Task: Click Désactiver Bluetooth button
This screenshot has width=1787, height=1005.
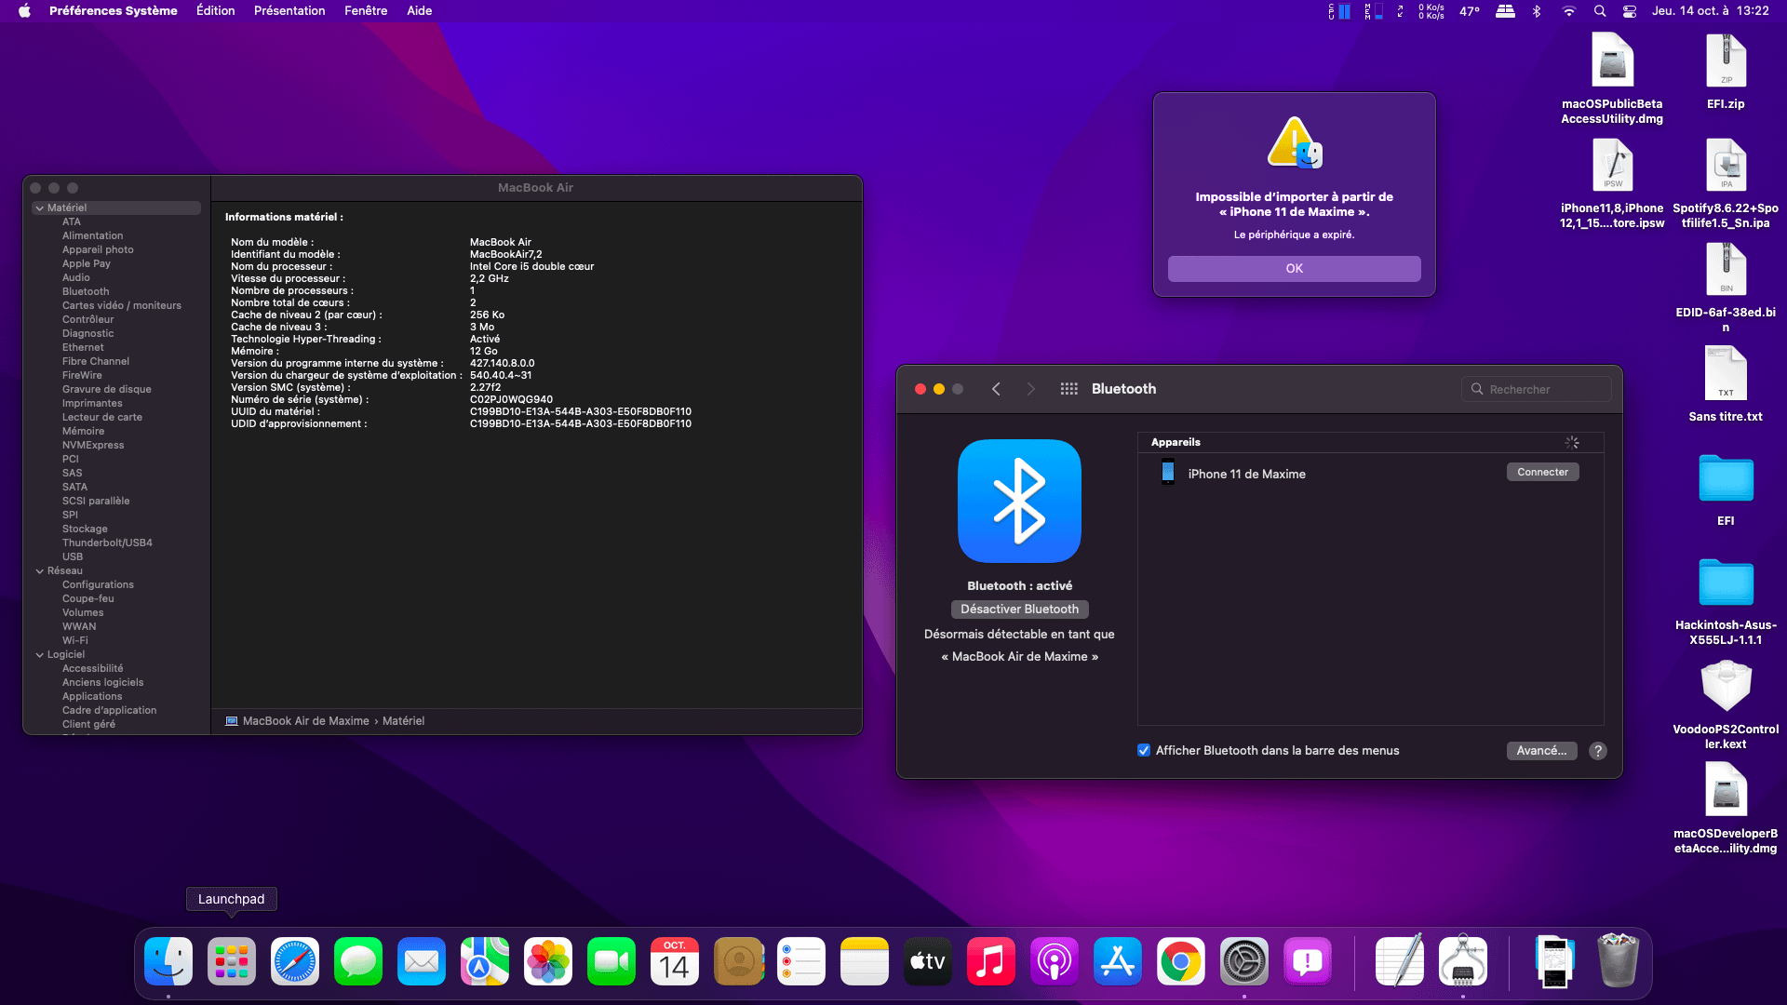Action: click(x=1019, y=610)
